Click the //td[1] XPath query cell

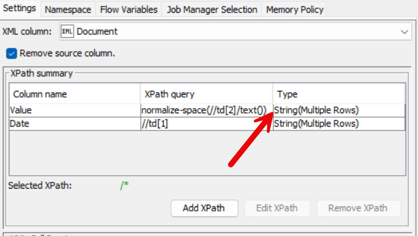pyautogui.click(x=206, y=123)
